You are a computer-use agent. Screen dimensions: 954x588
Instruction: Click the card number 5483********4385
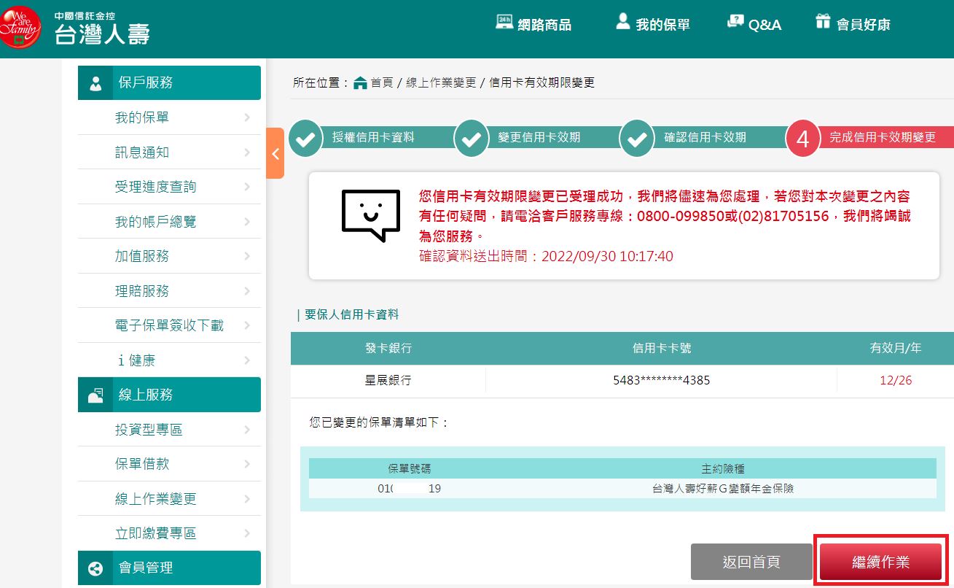661,380
